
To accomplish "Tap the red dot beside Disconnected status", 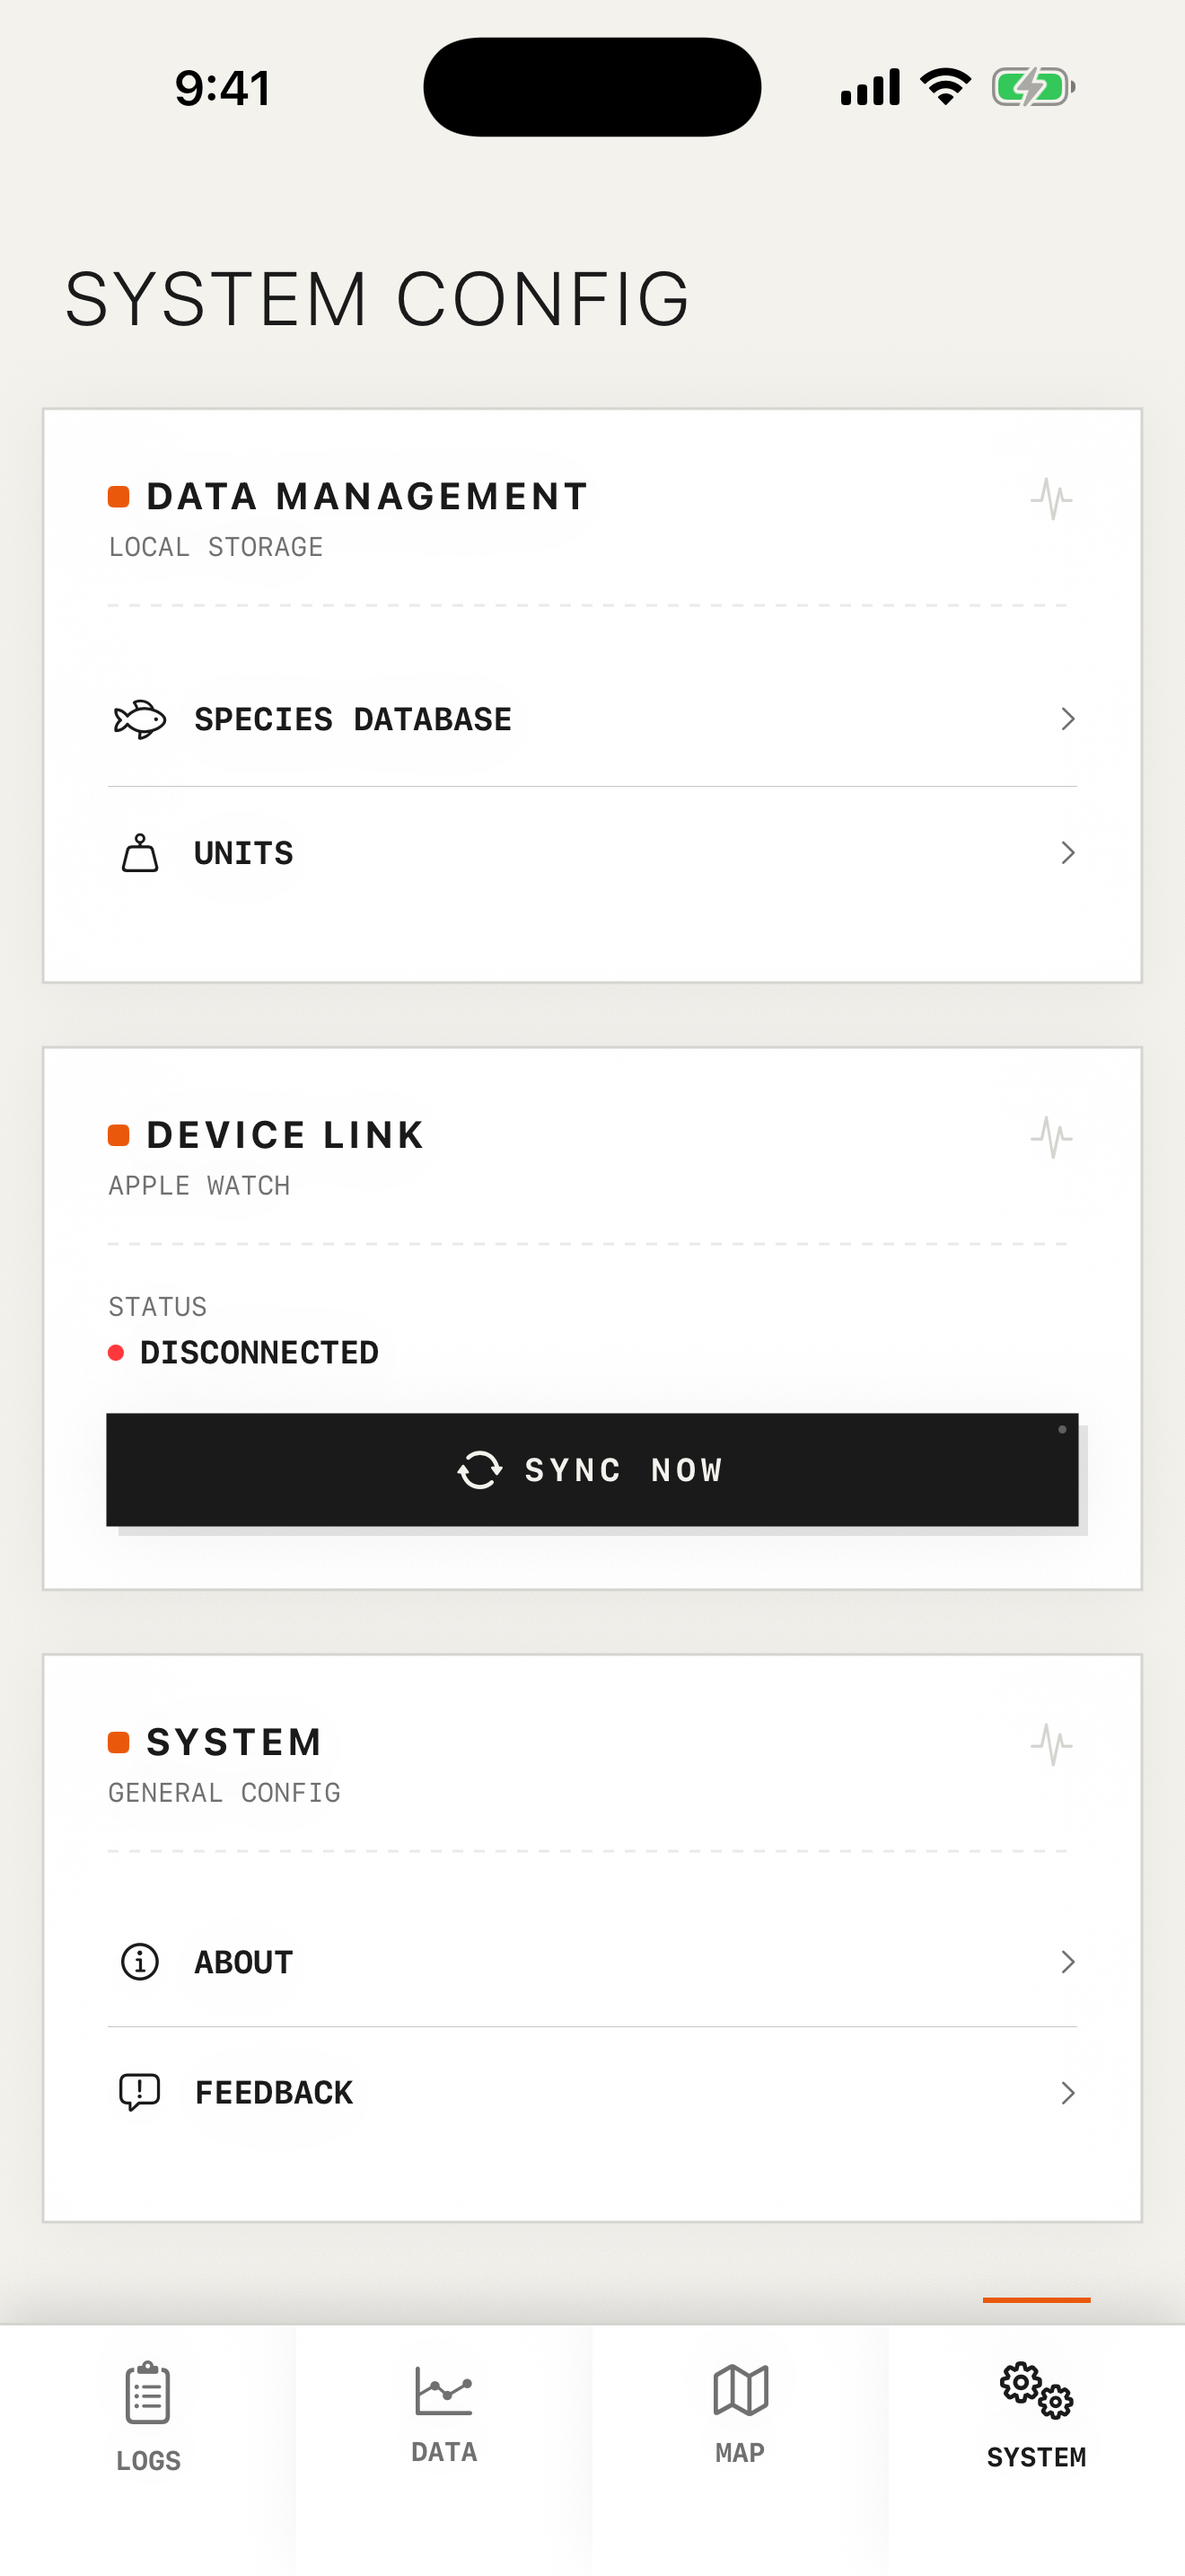I will [x=117, y=1352].
